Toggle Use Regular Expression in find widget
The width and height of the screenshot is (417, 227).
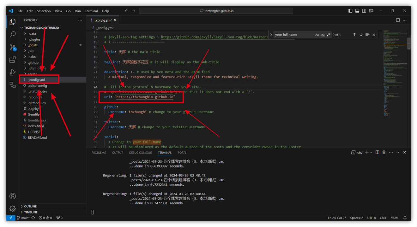tap(329, 35)
